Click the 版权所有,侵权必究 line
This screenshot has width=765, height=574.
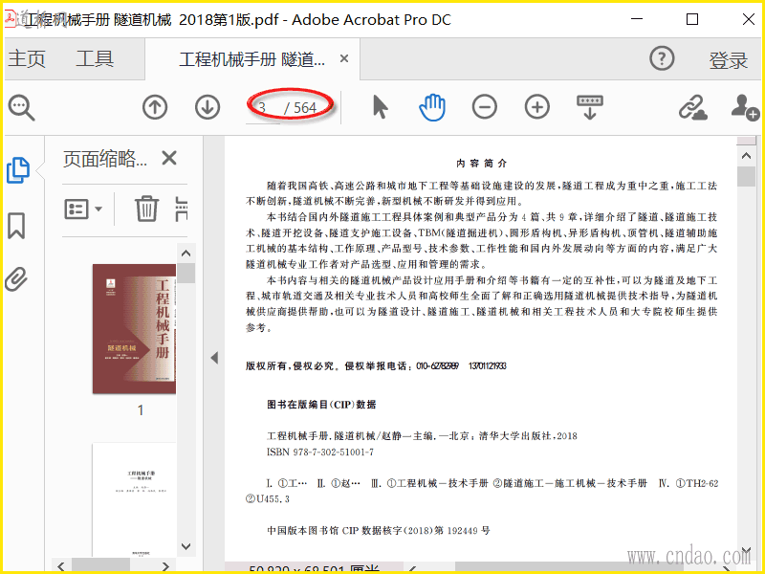pos(376,366)
